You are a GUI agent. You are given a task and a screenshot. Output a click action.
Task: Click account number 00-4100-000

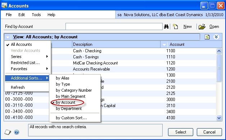(x=19, y=117)
